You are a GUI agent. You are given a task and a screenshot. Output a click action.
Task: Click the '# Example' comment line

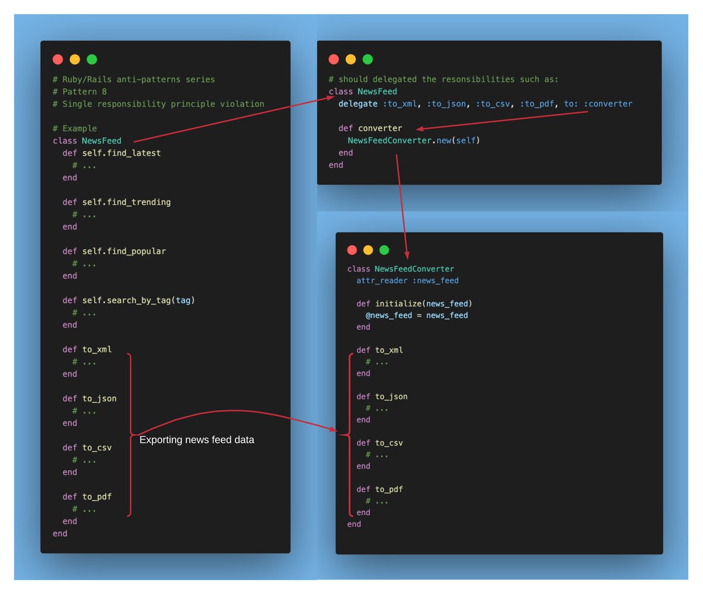[x=75, y=128]
